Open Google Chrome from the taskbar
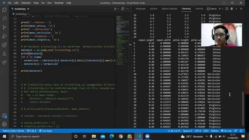The width and height of the screenshot is (249, 140). coord(121,136)
